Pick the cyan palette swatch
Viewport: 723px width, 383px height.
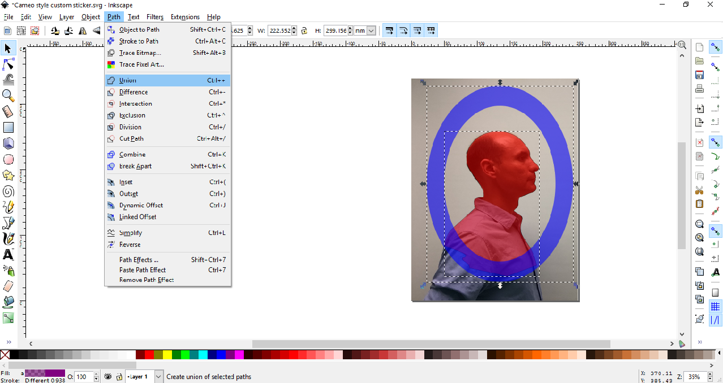click(x=204, y=355)
